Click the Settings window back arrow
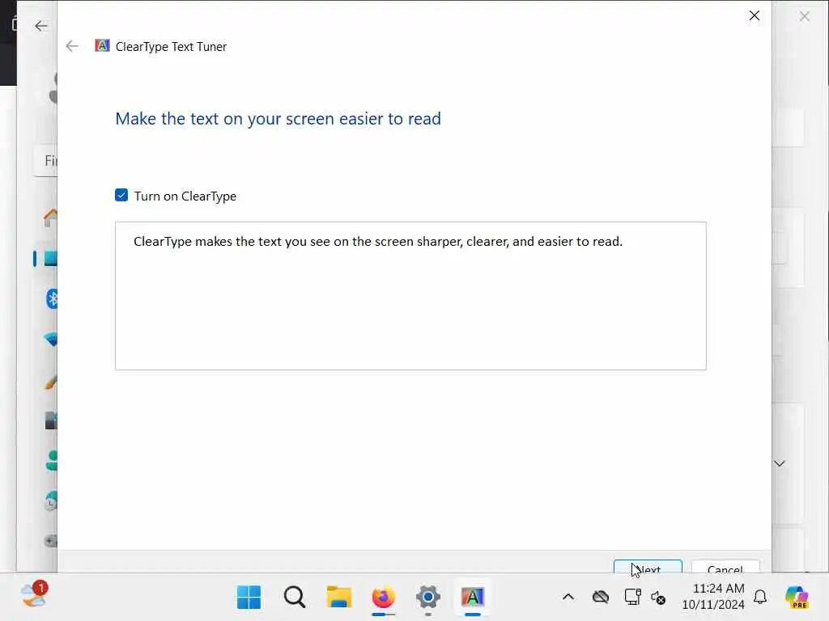Viewport: 829px width, 621px height. pyautogui.click(x=40, y=26)
